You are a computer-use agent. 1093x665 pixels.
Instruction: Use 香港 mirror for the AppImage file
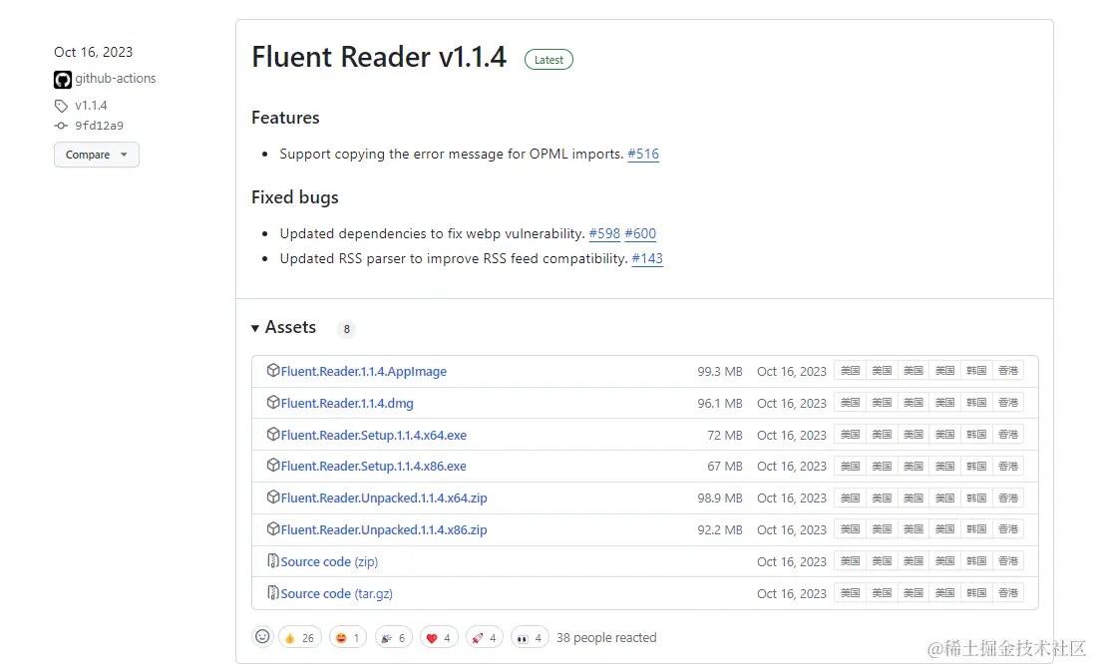(1008, 371)
